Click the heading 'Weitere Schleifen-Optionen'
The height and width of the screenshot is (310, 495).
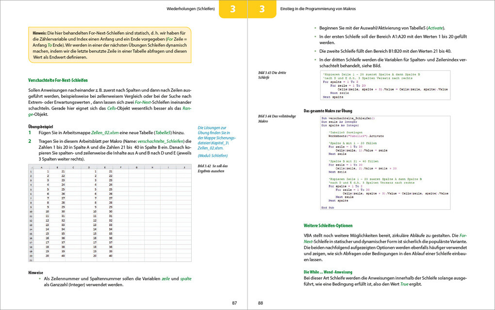[328, 226]
